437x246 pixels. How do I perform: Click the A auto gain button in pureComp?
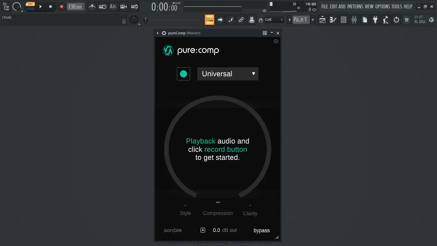pos(203,230)
